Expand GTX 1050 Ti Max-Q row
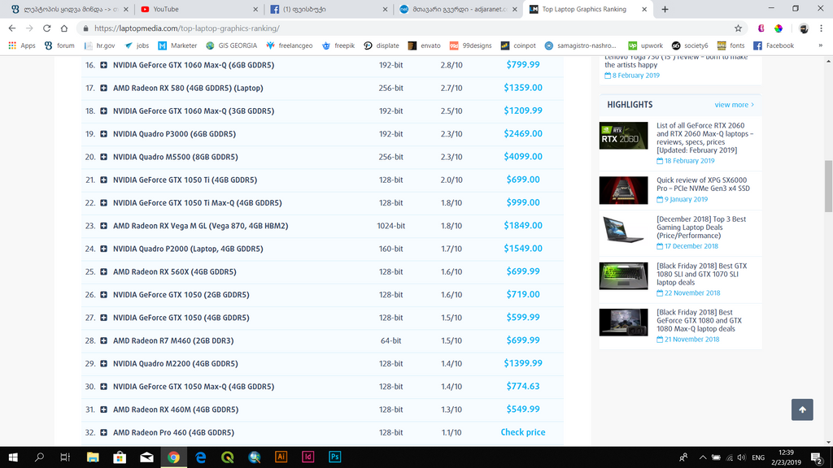833x468 pixels. click(103, 202)
